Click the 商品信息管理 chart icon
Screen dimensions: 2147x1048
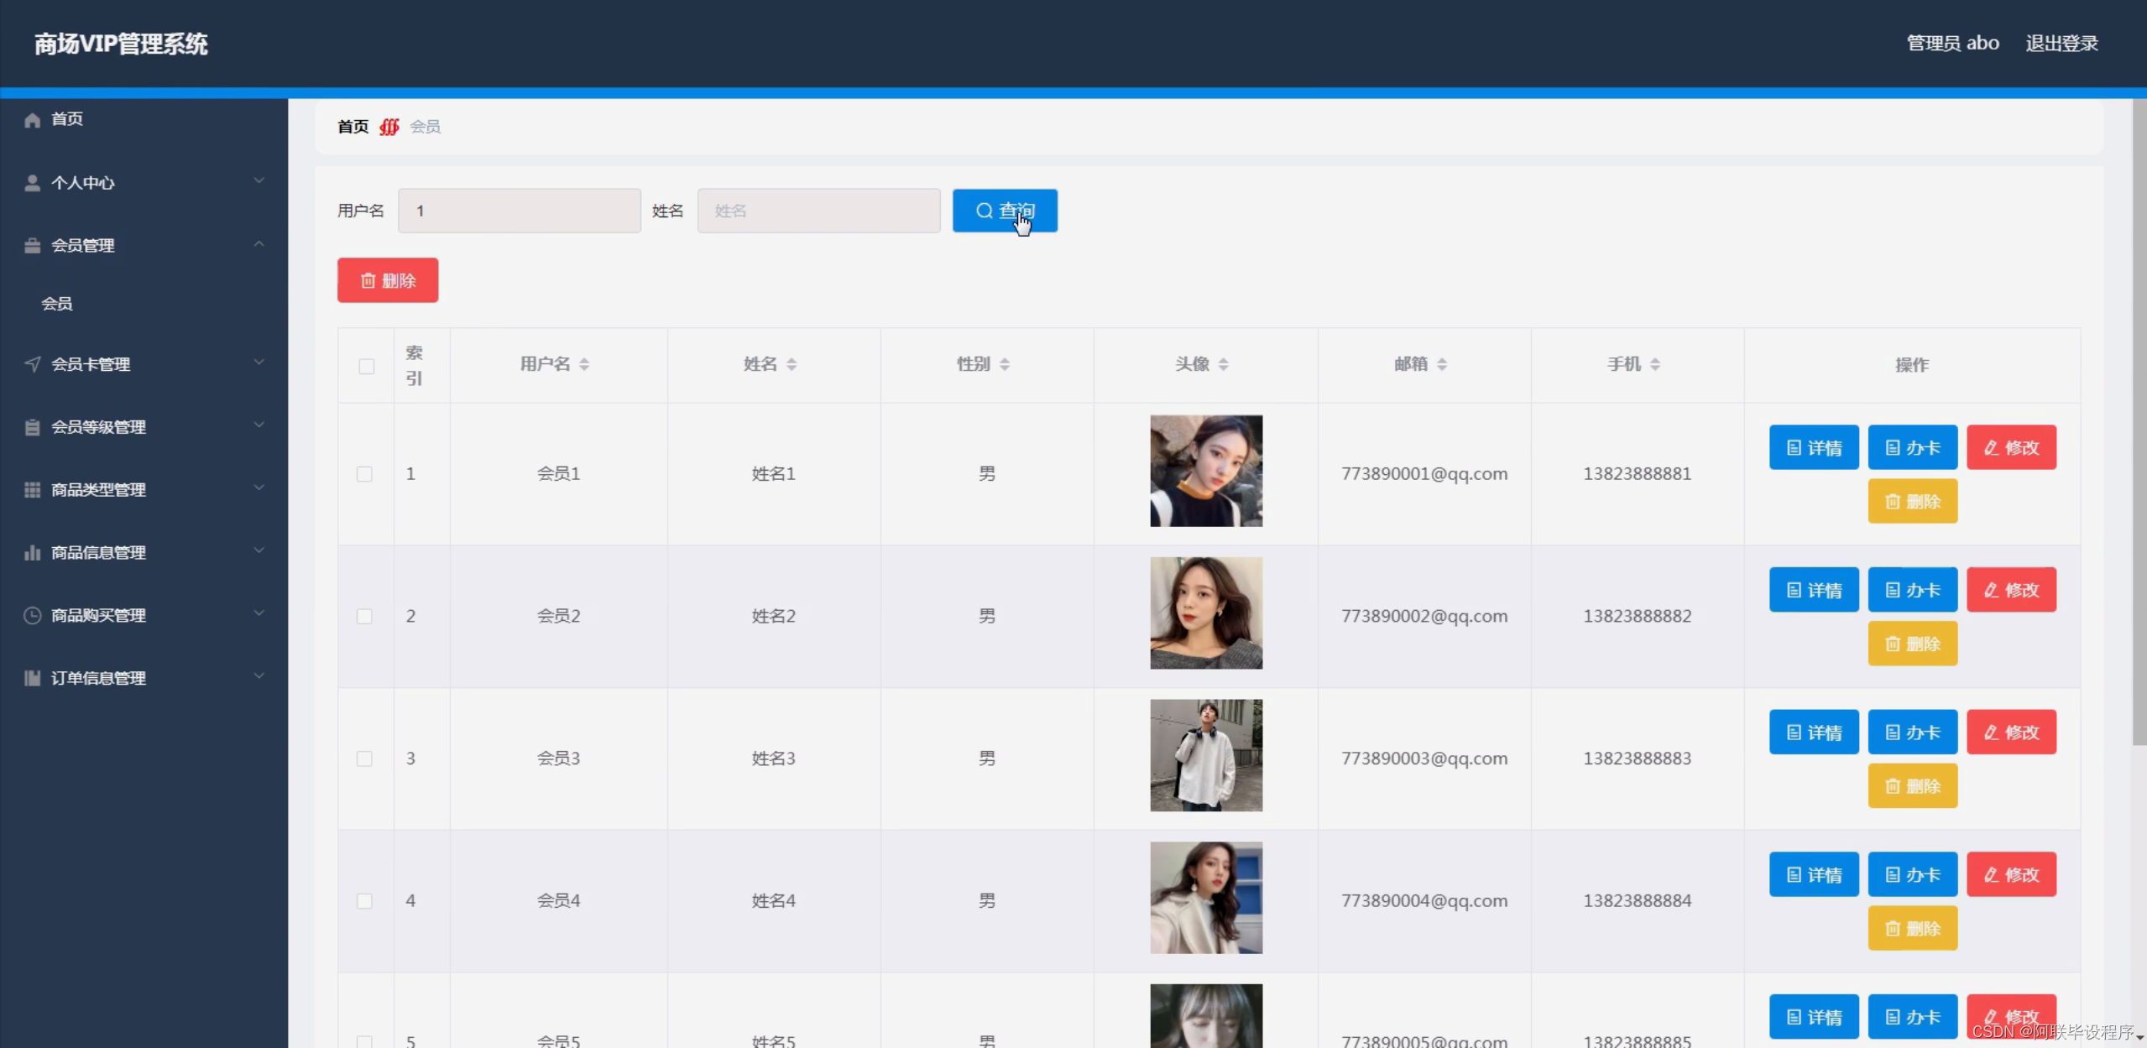[31, 552]
